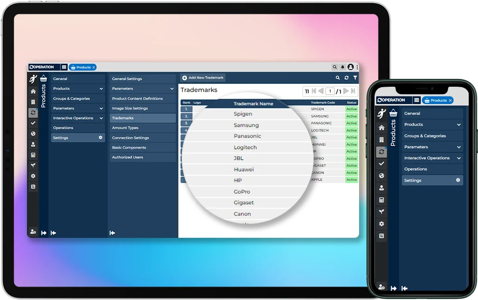Expand the Products submenu on the tablet

click(101, 89)
